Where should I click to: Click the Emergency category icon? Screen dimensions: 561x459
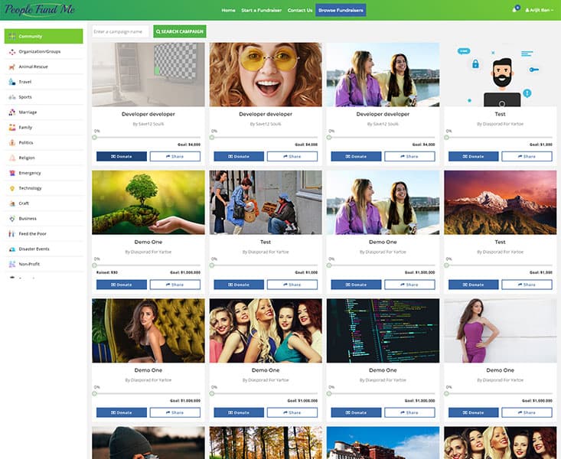click(x=12, y=173)
